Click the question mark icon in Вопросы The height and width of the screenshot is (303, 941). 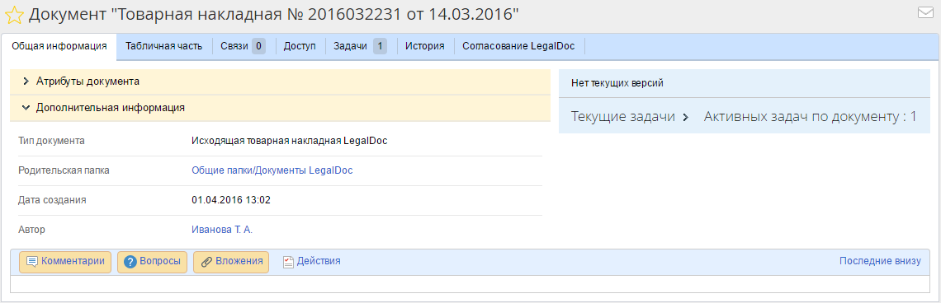[130, 262]
